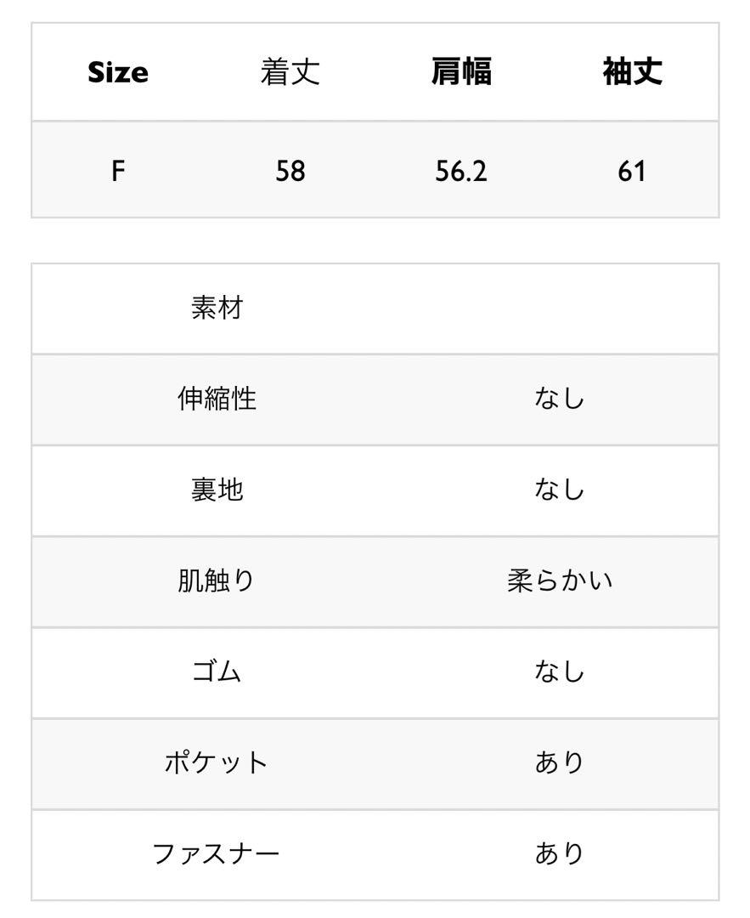This screenshot has height=918, width=750.
Task: Select the ポケット row label
Action: (x=216, y=762)
